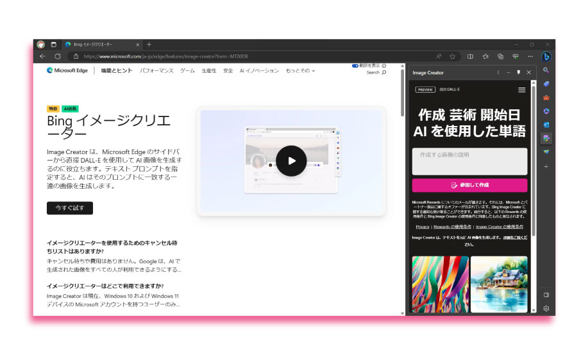Toggle sidebar visibility at bottom of sidebar
The width and height of the screenshot is (581, 355).
546,295
